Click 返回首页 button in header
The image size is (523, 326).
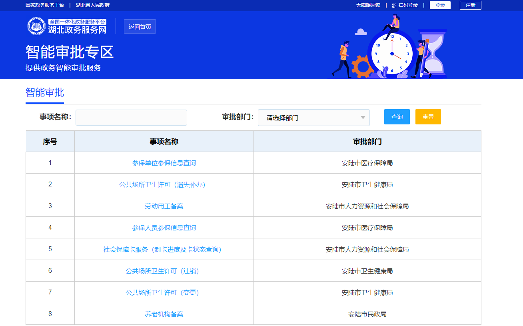coord(140,27)
